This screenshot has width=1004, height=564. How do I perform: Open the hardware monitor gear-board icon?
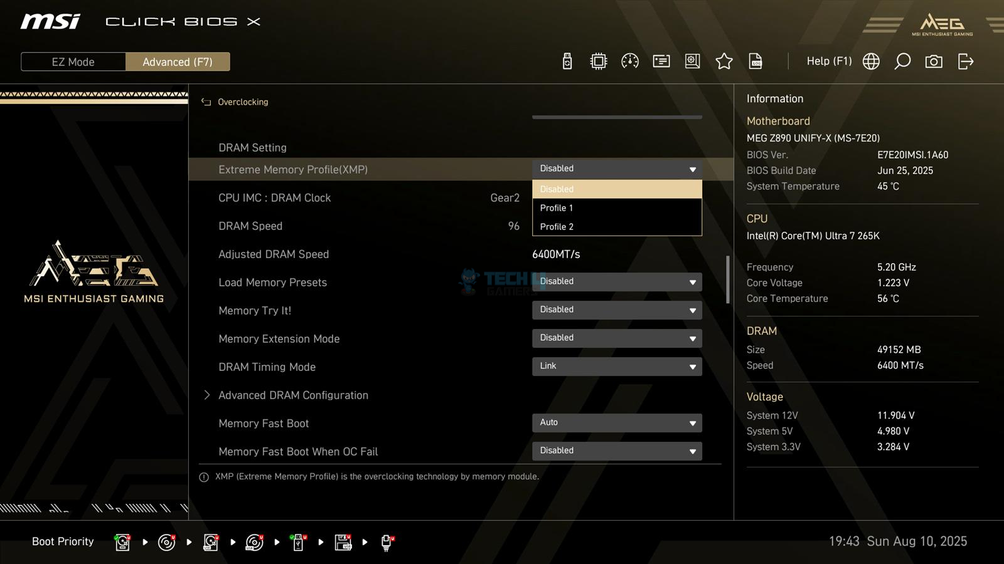[693, 61]
